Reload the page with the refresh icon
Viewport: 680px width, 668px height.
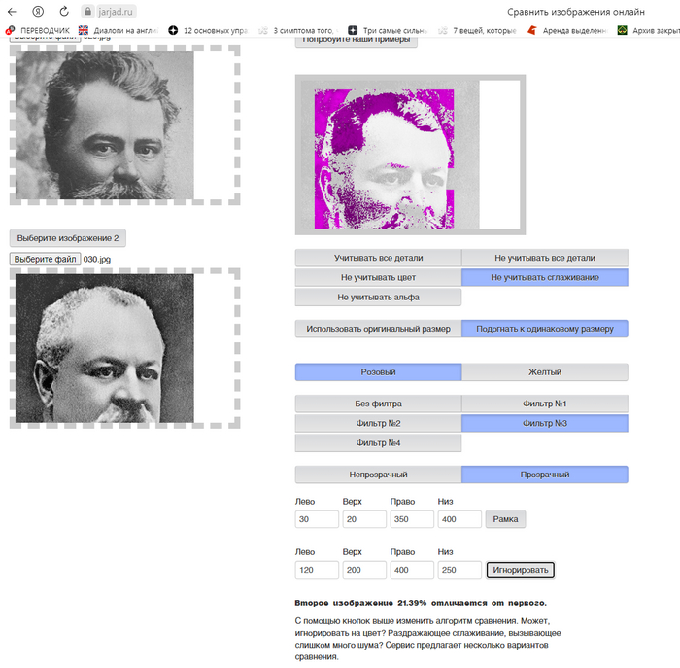pyautogui.click(x=64, y=12)
